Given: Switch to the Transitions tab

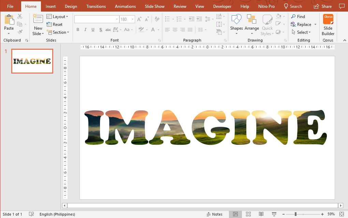Looking at the screenshot, I should click(96, 6).
